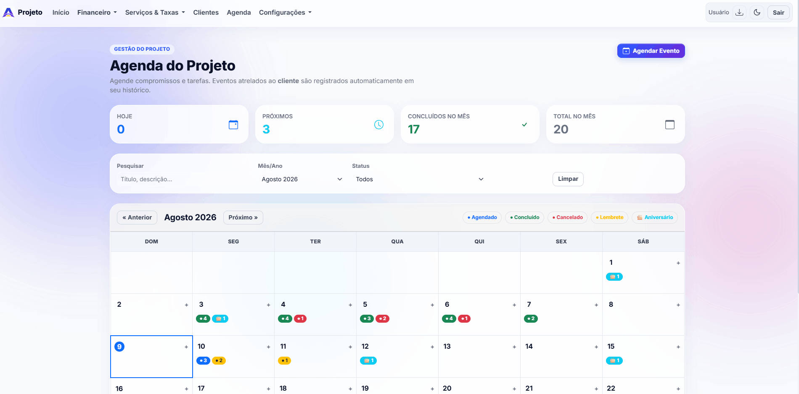Click the Agendado legend chip

[x=482, y=217]
